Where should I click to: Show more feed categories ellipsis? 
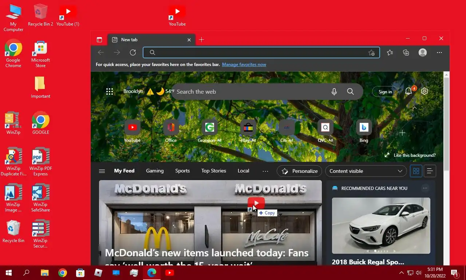pyautogui.click(x=265, y=171)
